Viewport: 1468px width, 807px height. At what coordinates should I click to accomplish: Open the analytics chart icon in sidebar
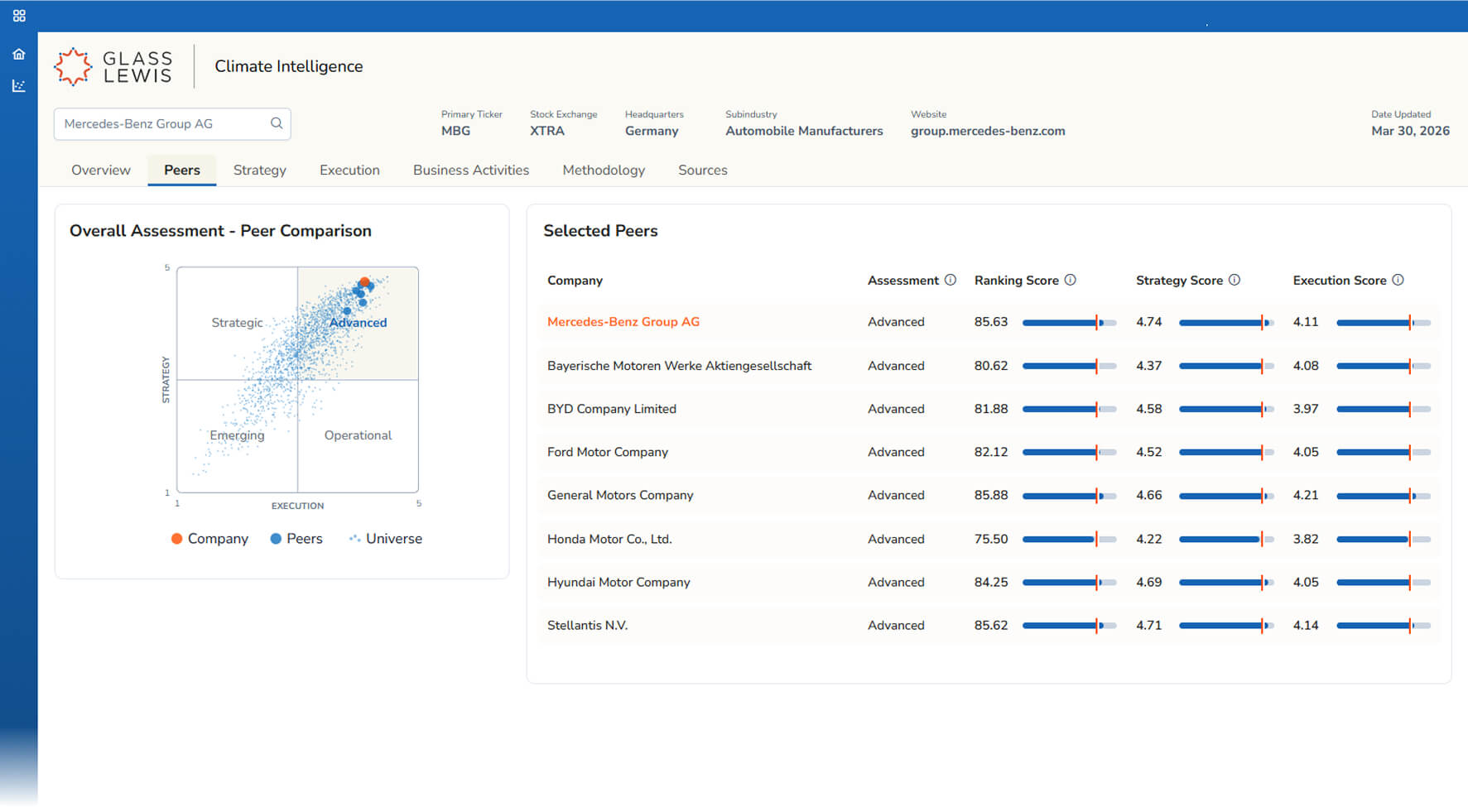tap(19, 86)
